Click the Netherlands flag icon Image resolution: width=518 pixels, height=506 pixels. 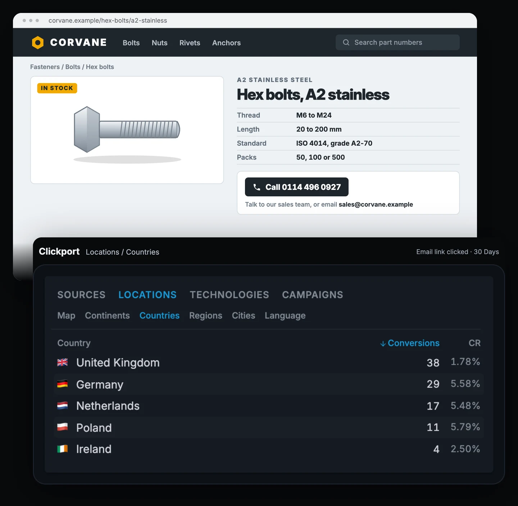tap(62, 406)
